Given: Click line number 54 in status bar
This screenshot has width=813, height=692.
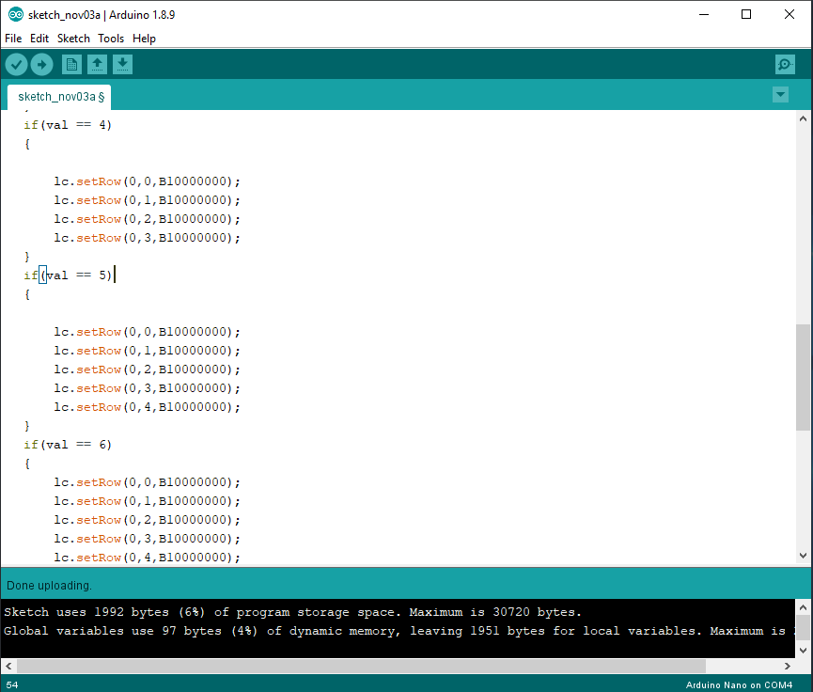Looking at the screenshot, I should pyautogui.click(x=12, y=685).
